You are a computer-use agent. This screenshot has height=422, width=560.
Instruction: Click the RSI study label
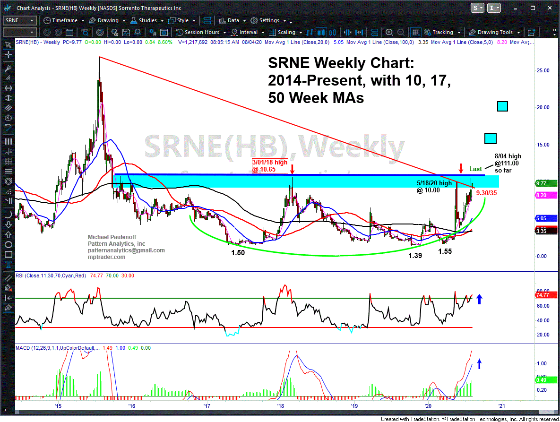click(x=51, y=276)
